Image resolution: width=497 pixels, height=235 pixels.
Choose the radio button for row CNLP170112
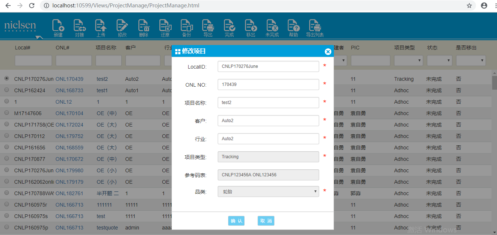[7, 136]
